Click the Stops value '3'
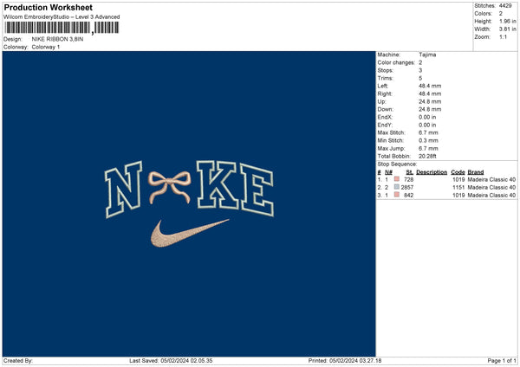 coord(420,70)
